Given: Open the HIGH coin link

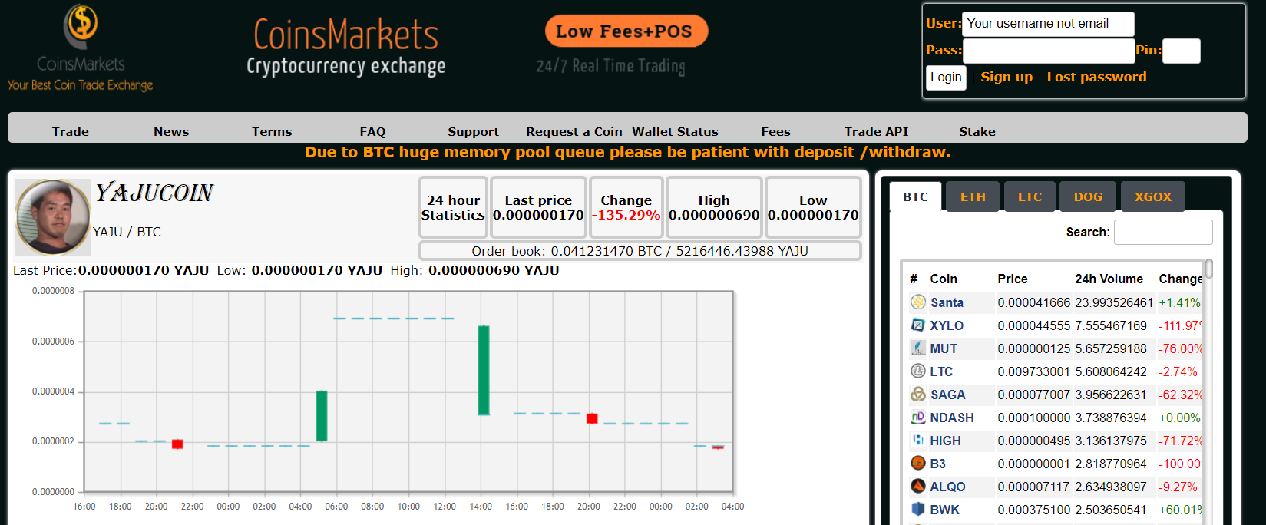Looking at the screenshot, I should [x=945, y=441].
